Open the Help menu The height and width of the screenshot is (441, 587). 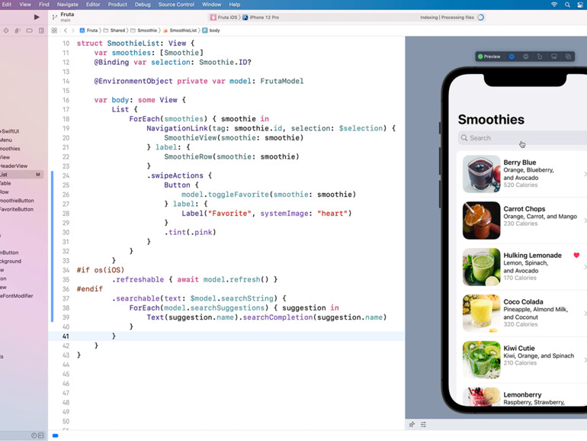click(234, 5)
